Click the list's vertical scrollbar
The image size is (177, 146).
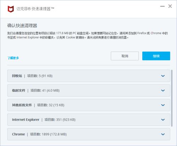tap(172, 98)
